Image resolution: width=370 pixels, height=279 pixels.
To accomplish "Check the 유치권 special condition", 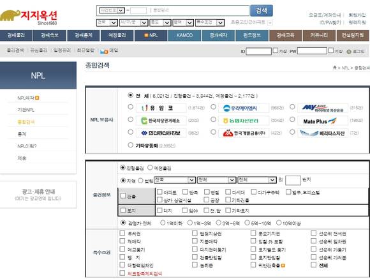I will coord(122,233).
